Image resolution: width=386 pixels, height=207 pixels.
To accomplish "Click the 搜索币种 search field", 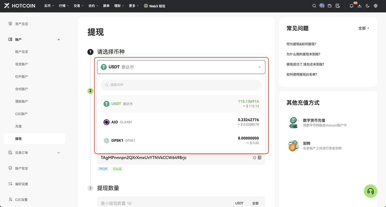I will point(181,85).
